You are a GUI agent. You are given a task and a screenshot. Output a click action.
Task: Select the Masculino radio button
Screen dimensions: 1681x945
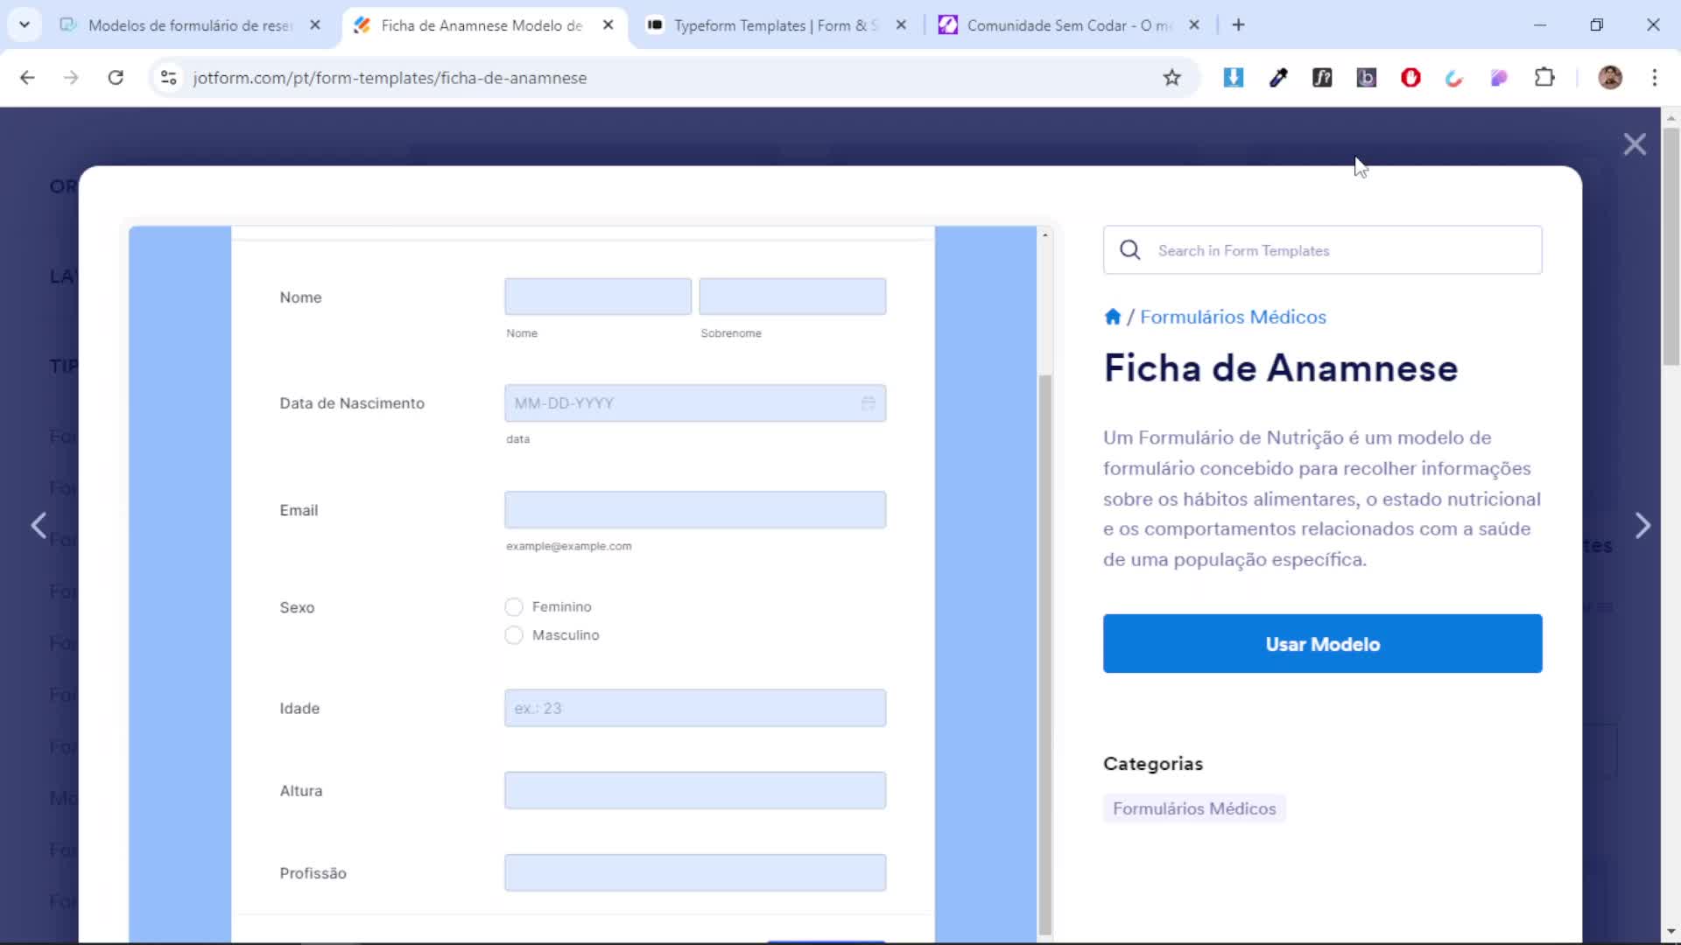click(x=513, y=635)
